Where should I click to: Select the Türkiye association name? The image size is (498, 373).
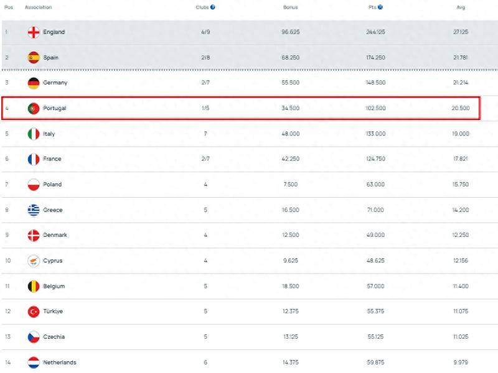point(53,311)
